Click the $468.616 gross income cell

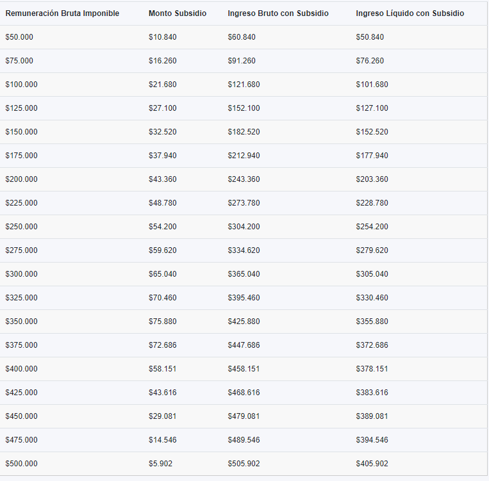click(244, 393)
